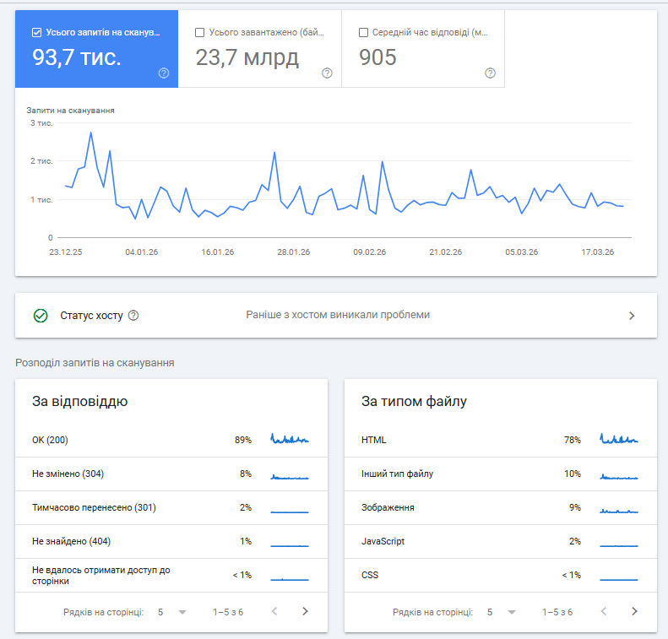Open rows-per-page dropdown in За відповіддю
This screenshot has width=668, height=639.
(x=172, y=612)
